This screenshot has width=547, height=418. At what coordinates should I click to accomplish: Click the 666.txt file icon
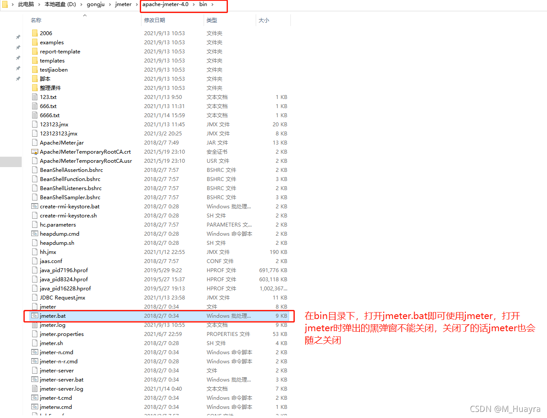click(x=35, y=106)
